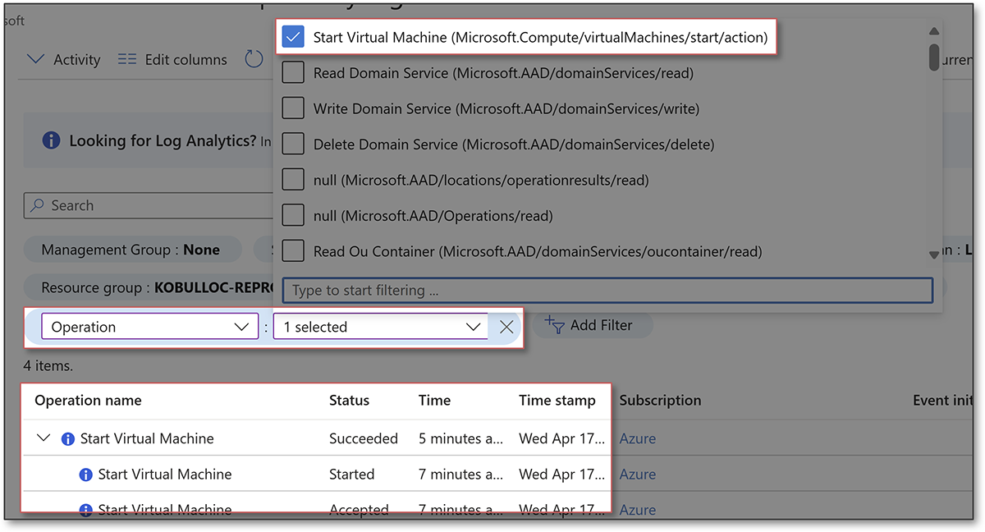The width and height of the screenshot is (985, 532).
Task: Collapse the Start Virtual Machine parent row
Action: pos(44,438)
